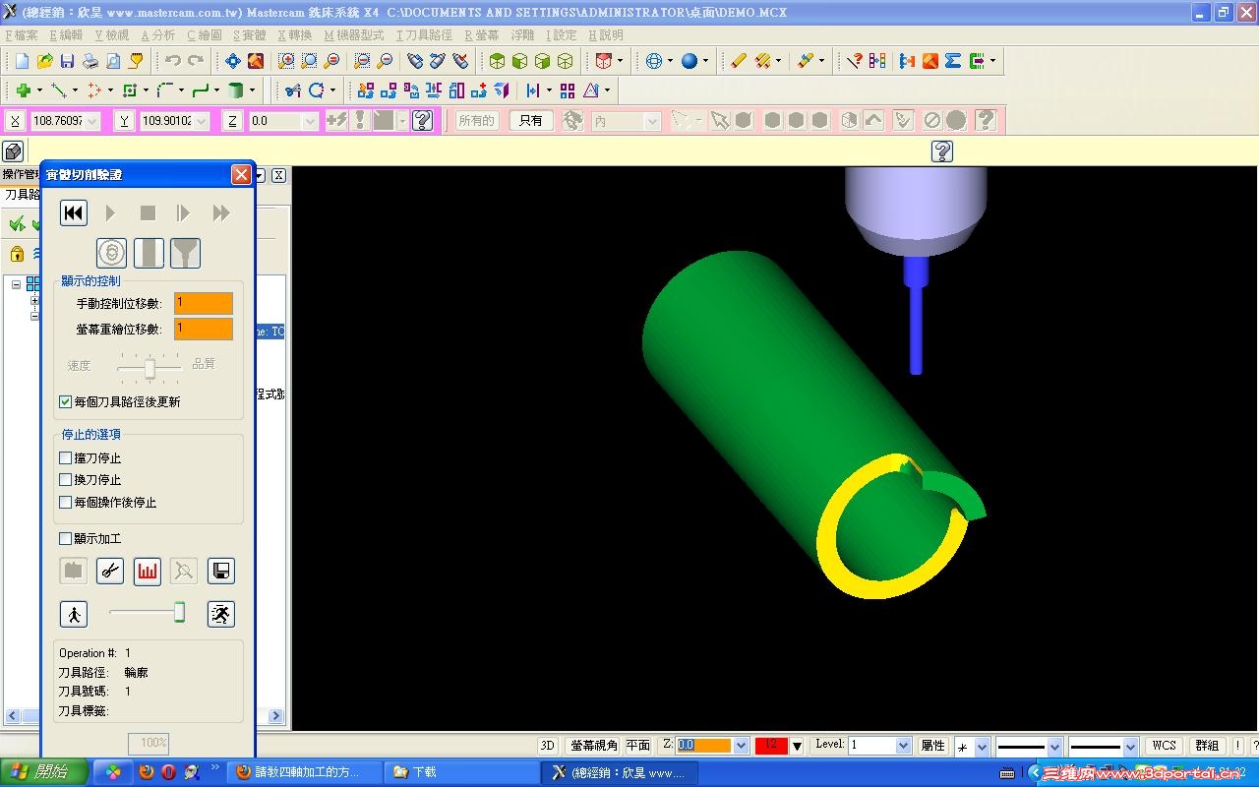Click the wireframe globe icon

[x=654, y=61]
